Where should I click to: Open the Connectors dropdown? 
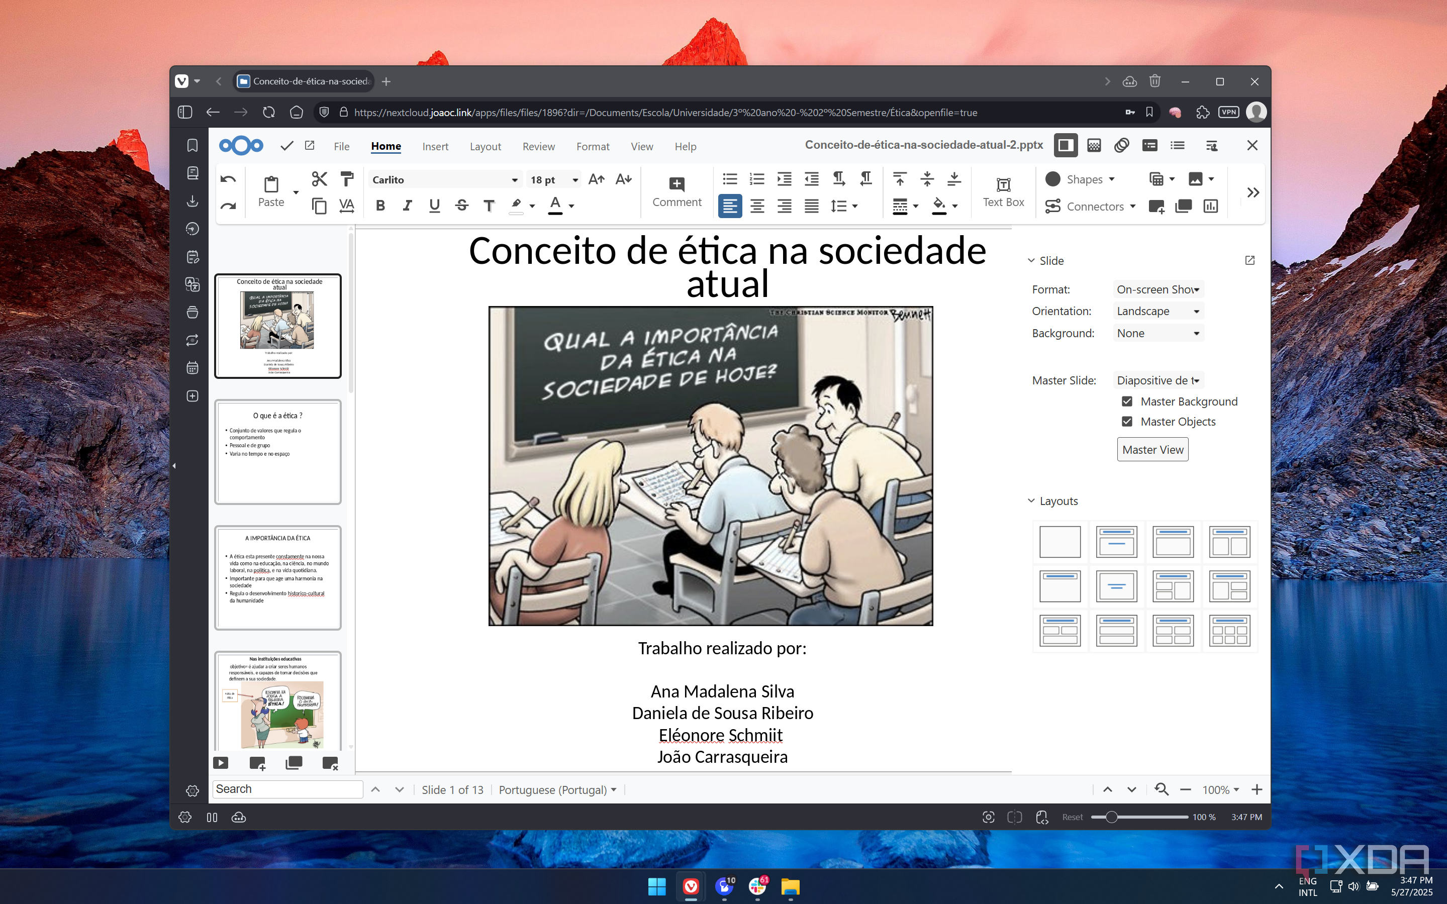point(1090,206)
